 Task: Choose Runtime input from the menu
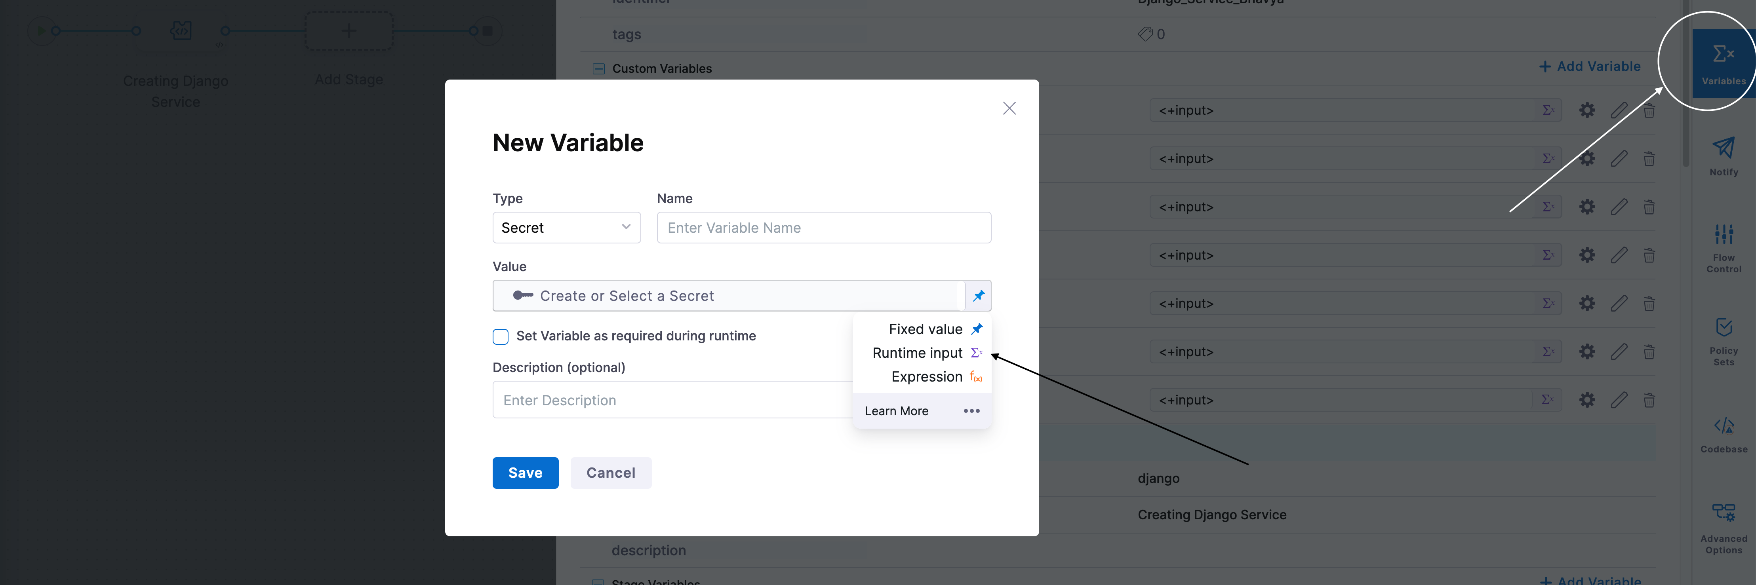coord(918,353)
